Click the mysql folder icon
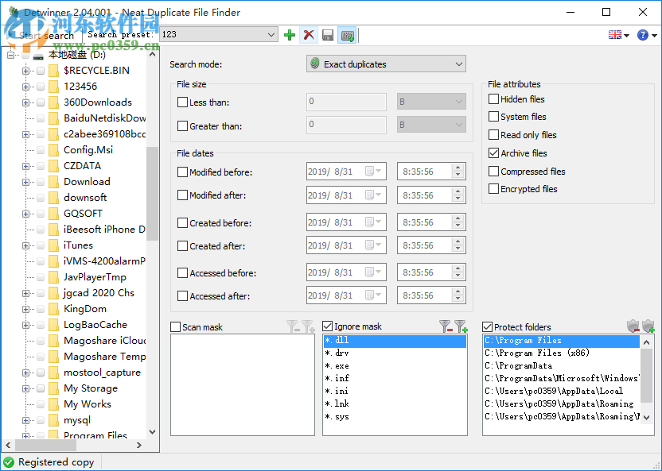The height and width of the screenshot is (471, 662). [x=53, y=420]
